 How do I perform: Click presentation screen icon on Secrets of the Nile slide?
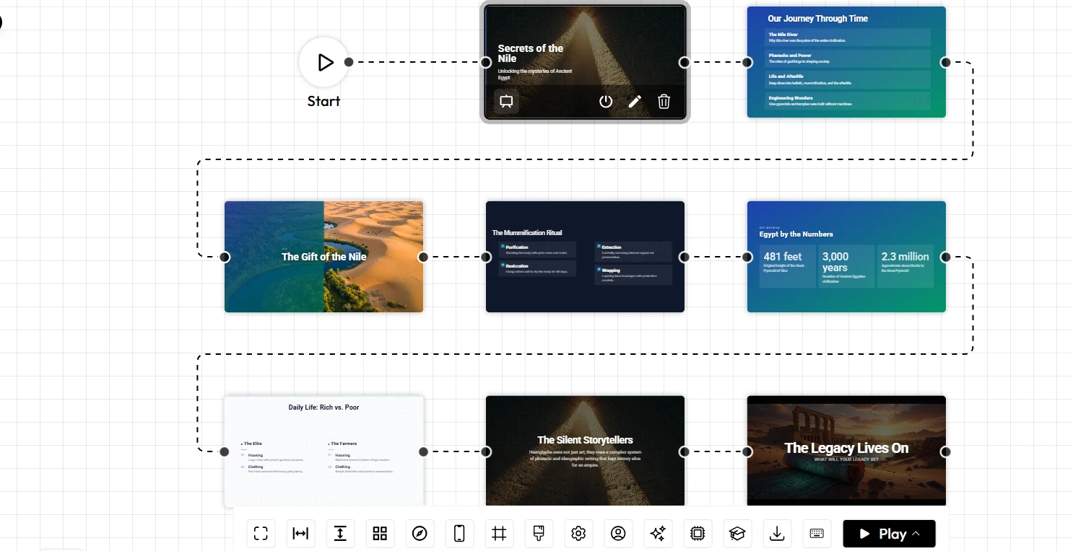506,102
